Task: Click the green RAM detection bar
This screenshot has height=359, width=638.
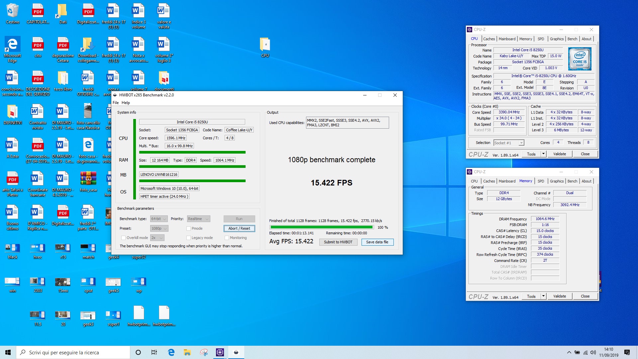Action: click(x=192, y=167)
